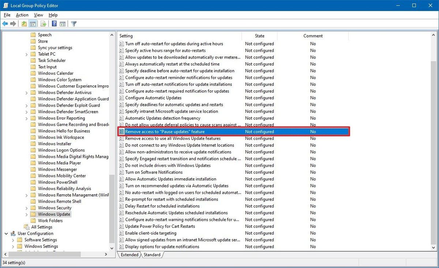The image size is (439, 268).
Task: Open the View menu
Action: click(x=38, y=15)
